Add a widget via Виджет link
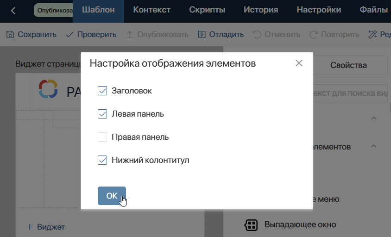This screenshot has width=391, height=237. (x=46, y=227)
